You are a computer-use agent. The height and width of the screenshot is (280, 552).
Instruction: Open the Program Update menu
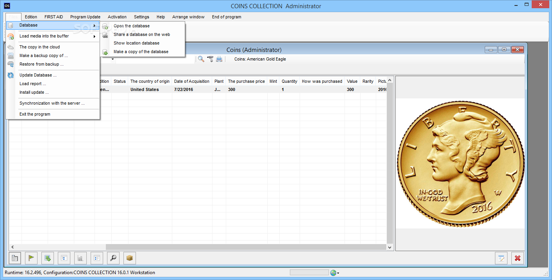coord(85,17)
